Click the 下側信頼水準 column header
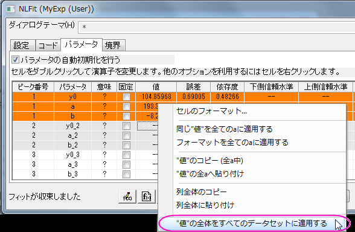355x232 pixels. pyautogui.click(x=271, y=87)
